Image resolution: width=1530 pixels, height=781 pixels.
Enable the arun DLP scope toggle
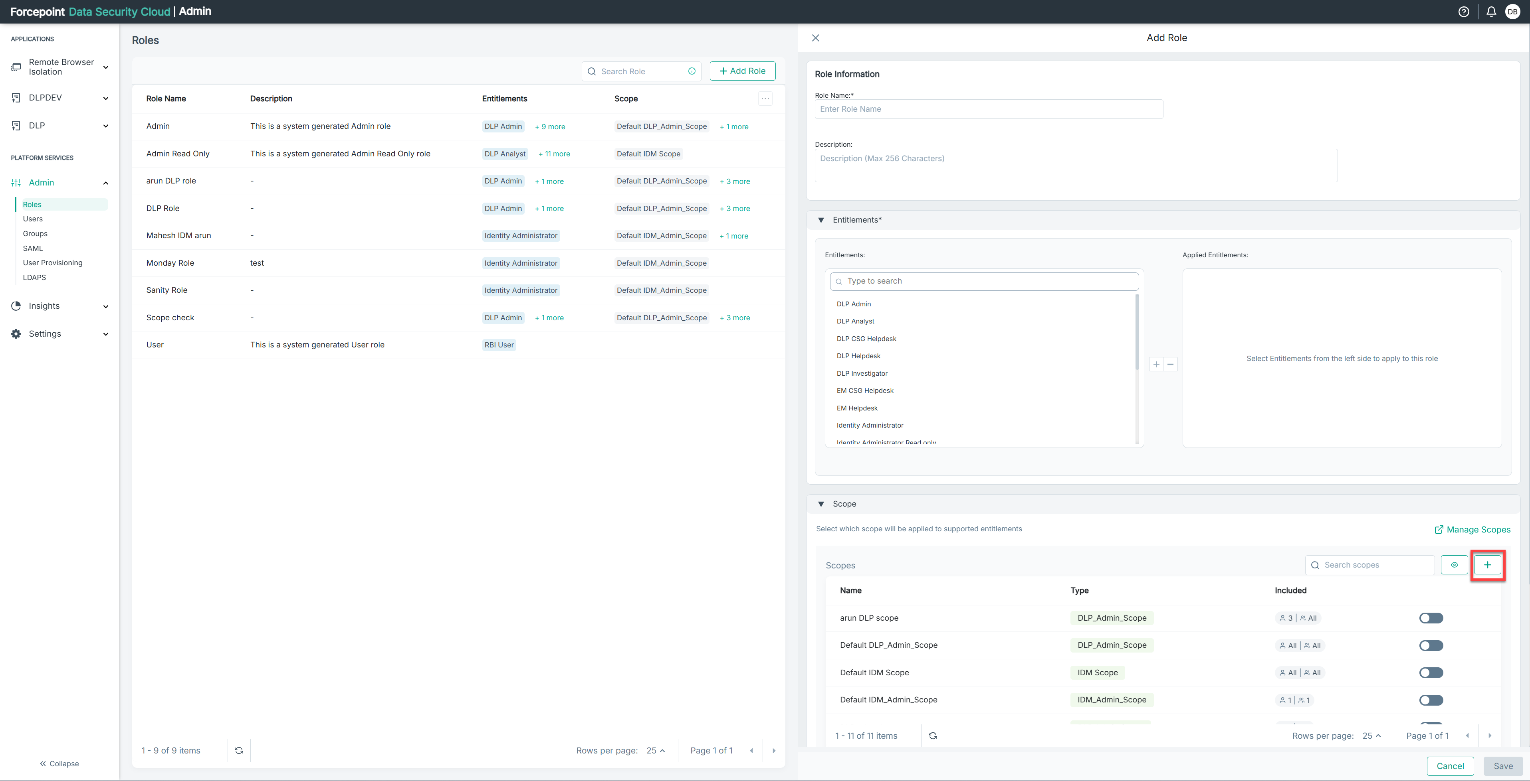(x=1431, y=618)
